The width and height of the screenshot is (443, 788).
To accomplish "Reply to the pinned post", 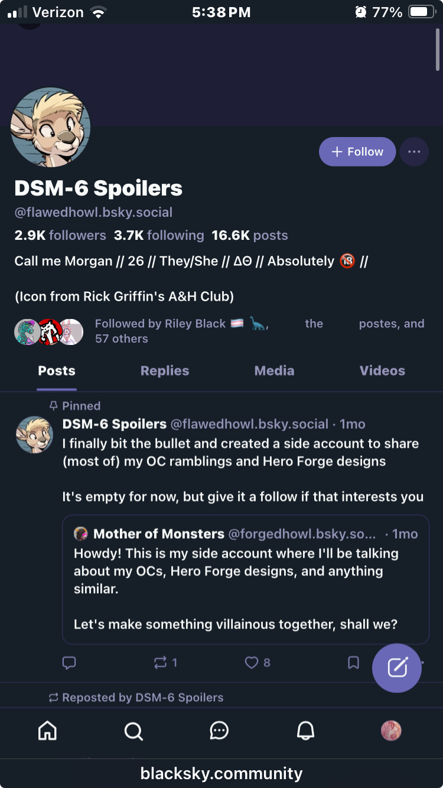I will (69, 663).
